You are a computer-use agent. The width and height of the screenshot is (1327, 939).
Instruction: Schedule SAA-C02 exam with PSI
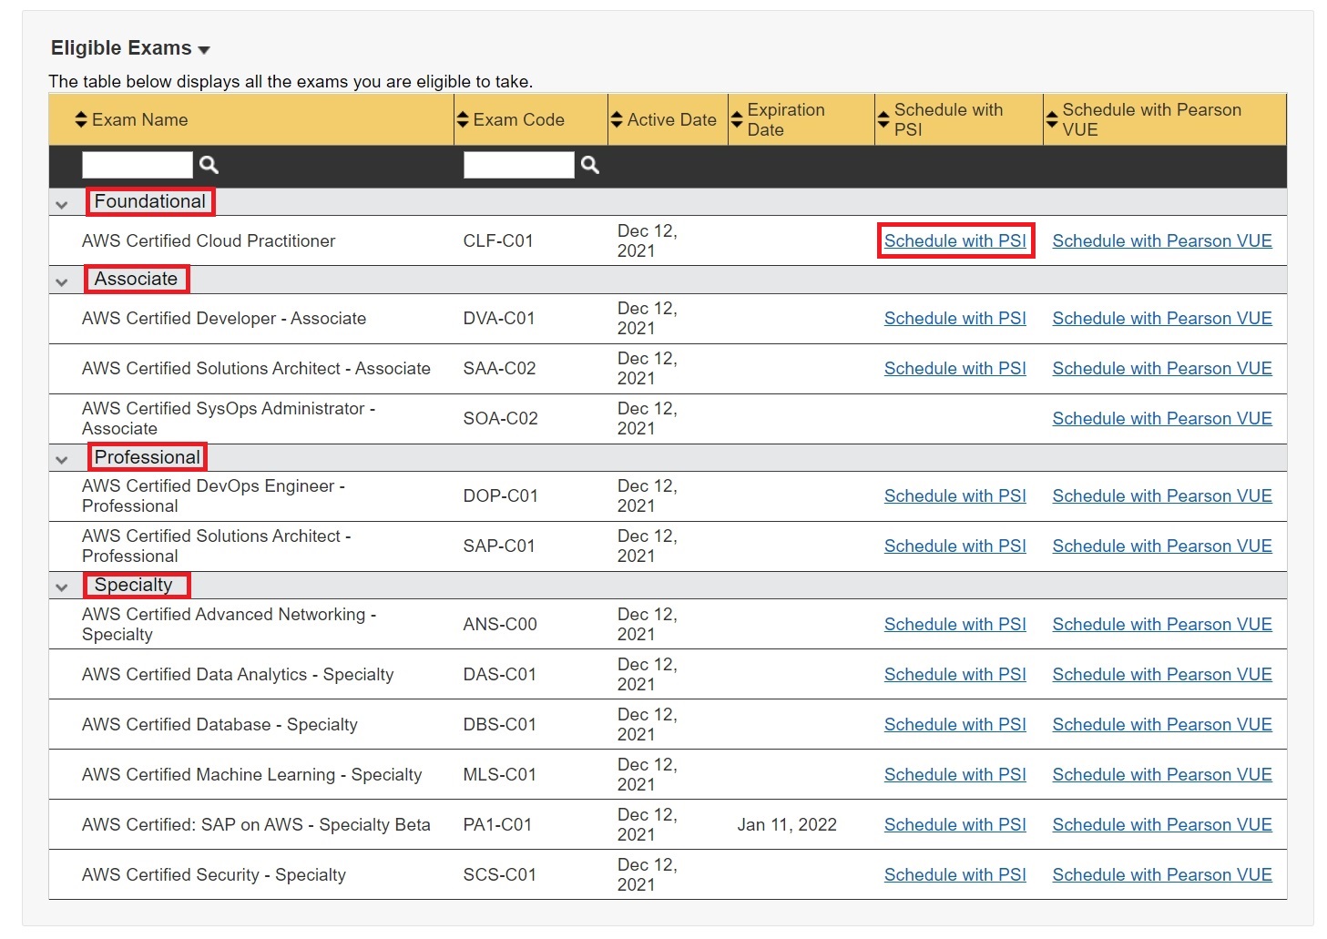click(955, 368)
